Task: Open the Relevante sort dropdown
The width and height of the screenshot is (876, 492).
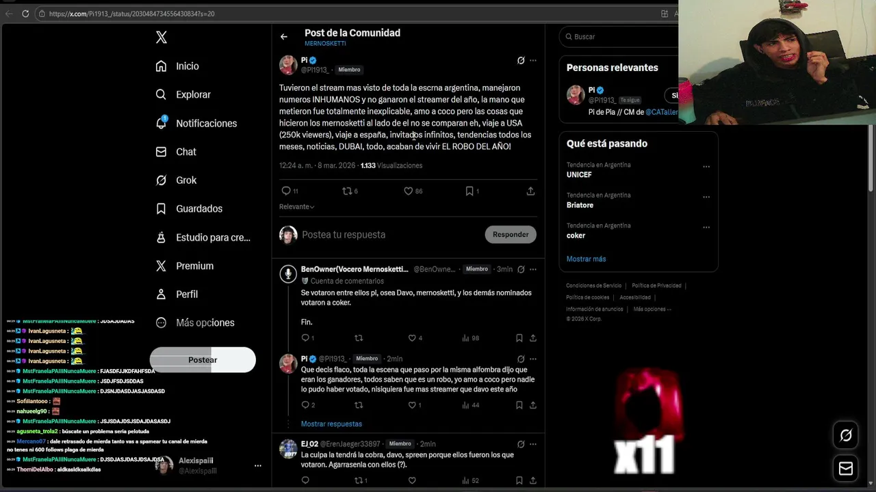Action: [296, 207]
